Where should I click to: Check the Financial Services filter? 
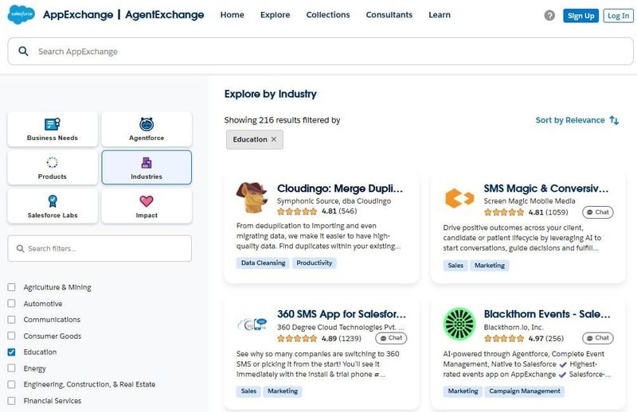11,401
